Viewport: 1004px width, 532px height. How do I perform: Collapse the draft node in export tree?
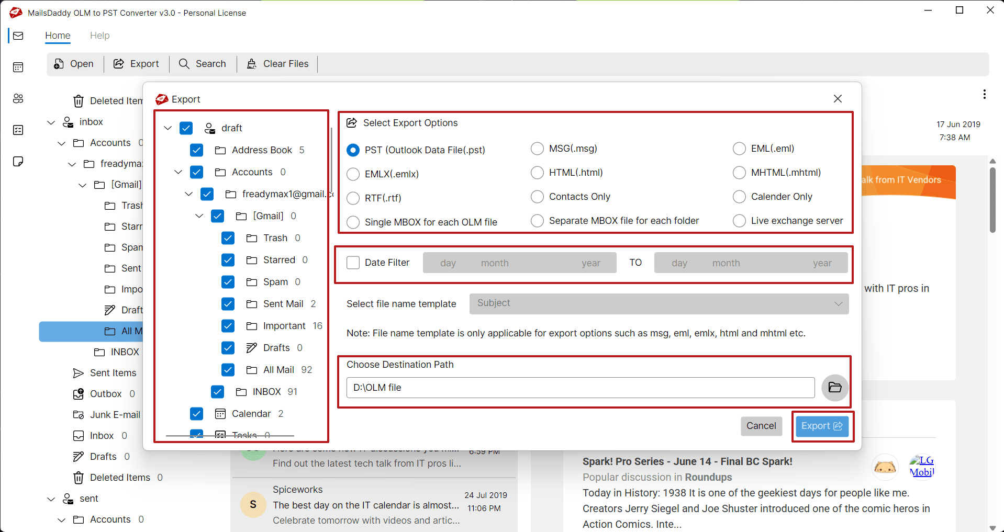click(168, 128)
